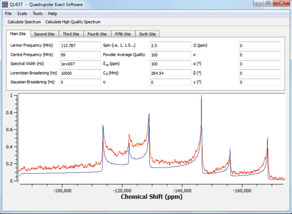Run Calculate High Quality Spectrum
292x214 pixels.
pyautogui.click(x=73, y=22)
